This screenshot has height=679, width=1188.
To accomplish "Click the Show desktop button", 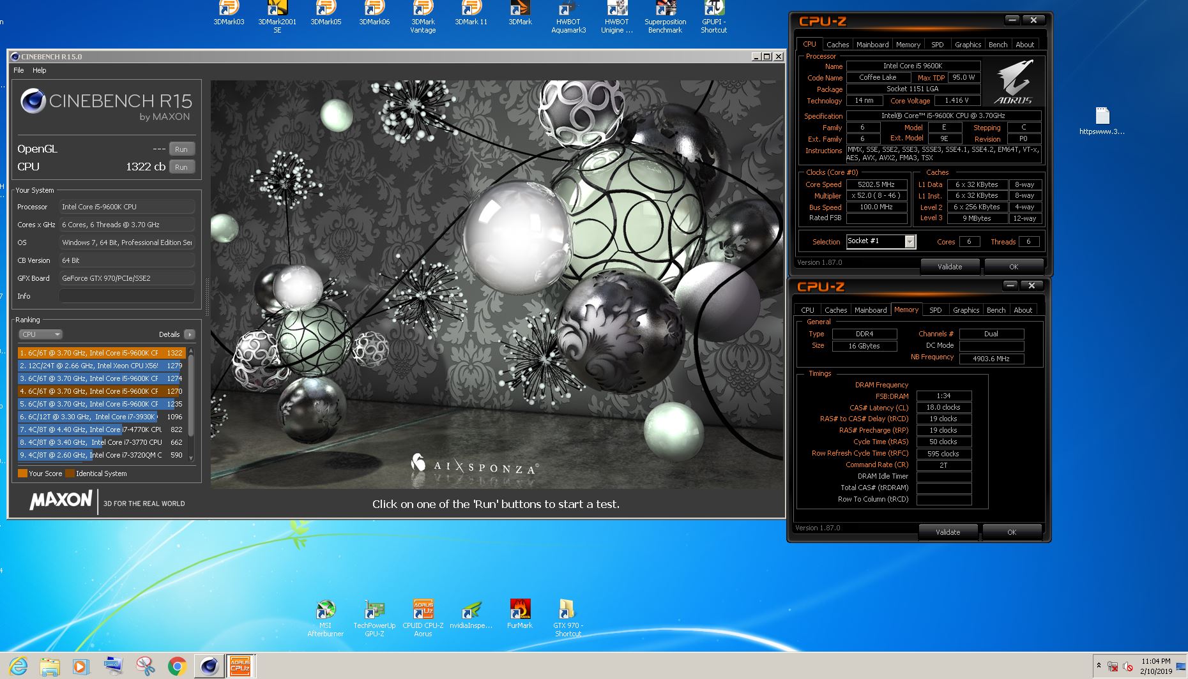I will pos(1182,666).
